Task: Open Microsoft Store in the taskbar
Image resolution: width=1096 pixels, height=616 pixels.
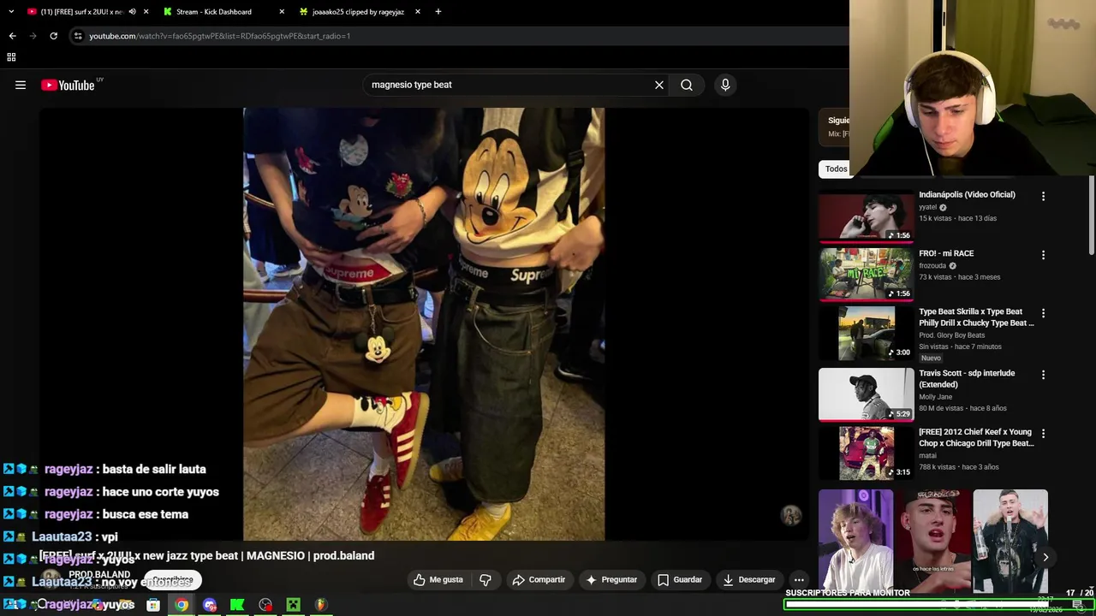Action: (x=153, y=605)
